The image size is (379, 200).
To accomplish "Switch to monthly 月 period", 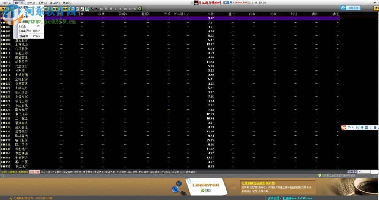I will (111, 9).
